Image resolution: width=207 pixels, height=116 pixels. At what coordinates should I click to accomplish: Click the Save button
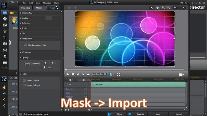click(158, 114)
